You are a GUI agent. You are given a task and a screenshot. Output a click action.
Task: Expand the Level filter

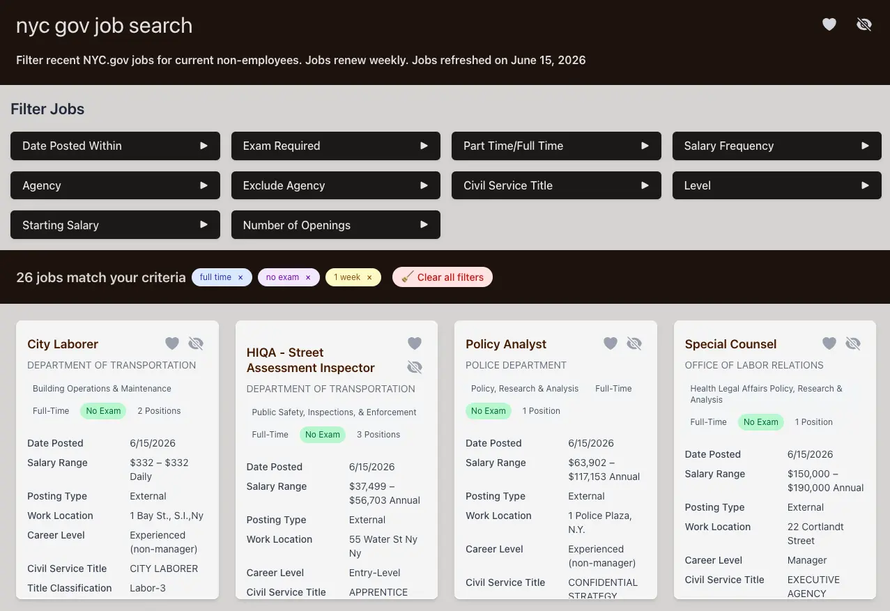777,185
